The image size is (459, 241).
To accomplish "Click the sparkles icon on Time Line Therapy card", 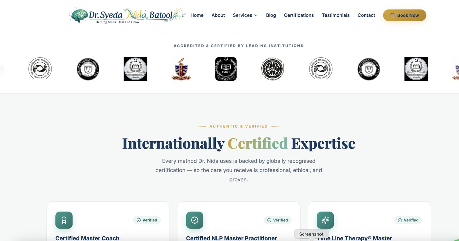I will [325, 220].
